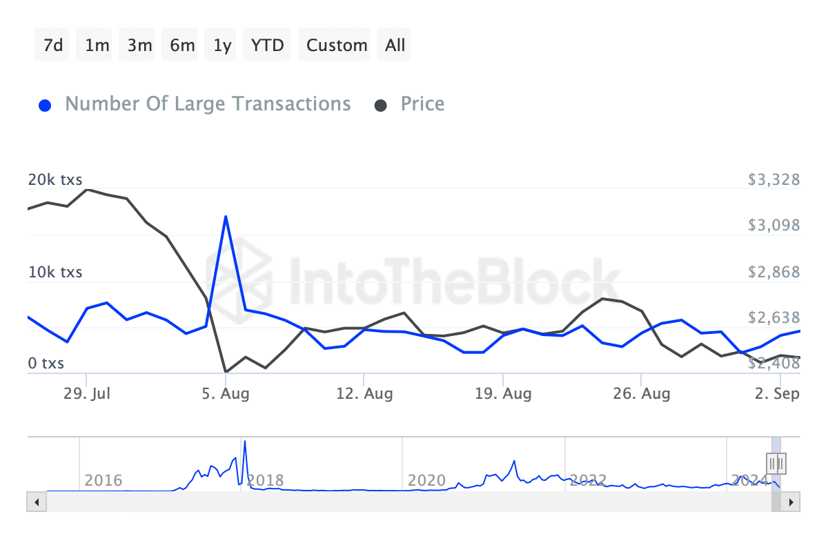Toggle the Number Of Large Transactions series label
Image resolution: width=828 pixels, height=552 pixels.
tap(208, 104)
